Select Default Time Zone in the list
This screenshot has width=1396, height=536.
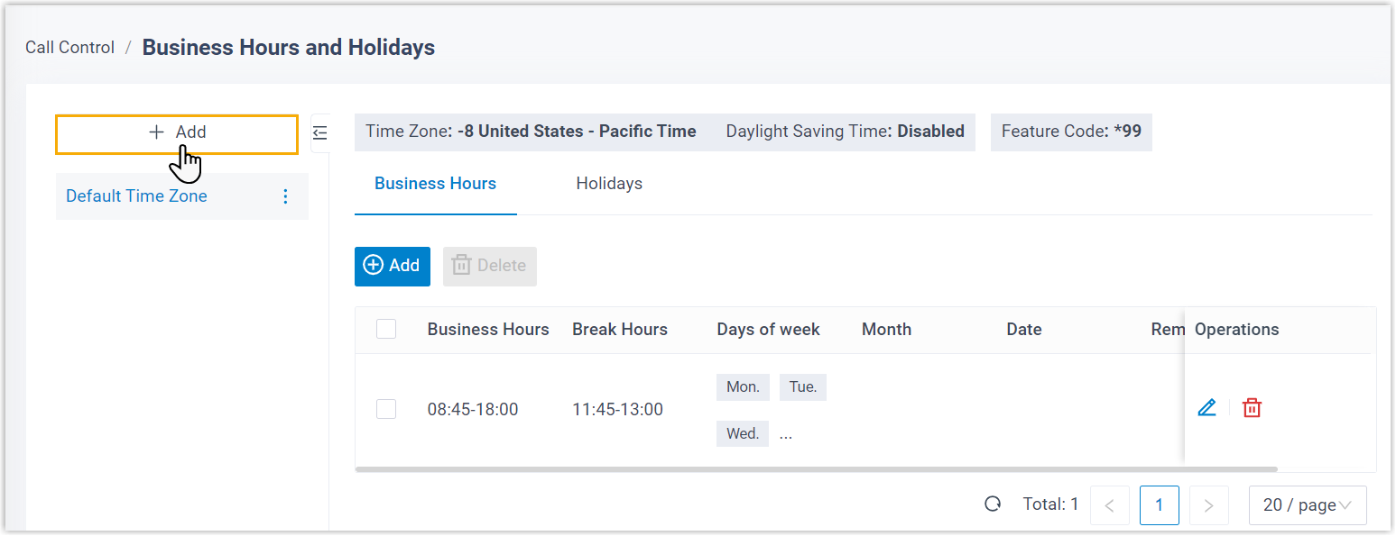pyautogui.click(x=136, y=196)
